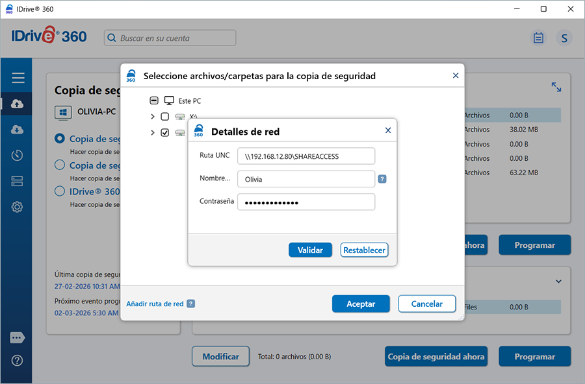Click the Modificar button
The height and width of the screenshot is (384, 585).
(x=220, y=357)
